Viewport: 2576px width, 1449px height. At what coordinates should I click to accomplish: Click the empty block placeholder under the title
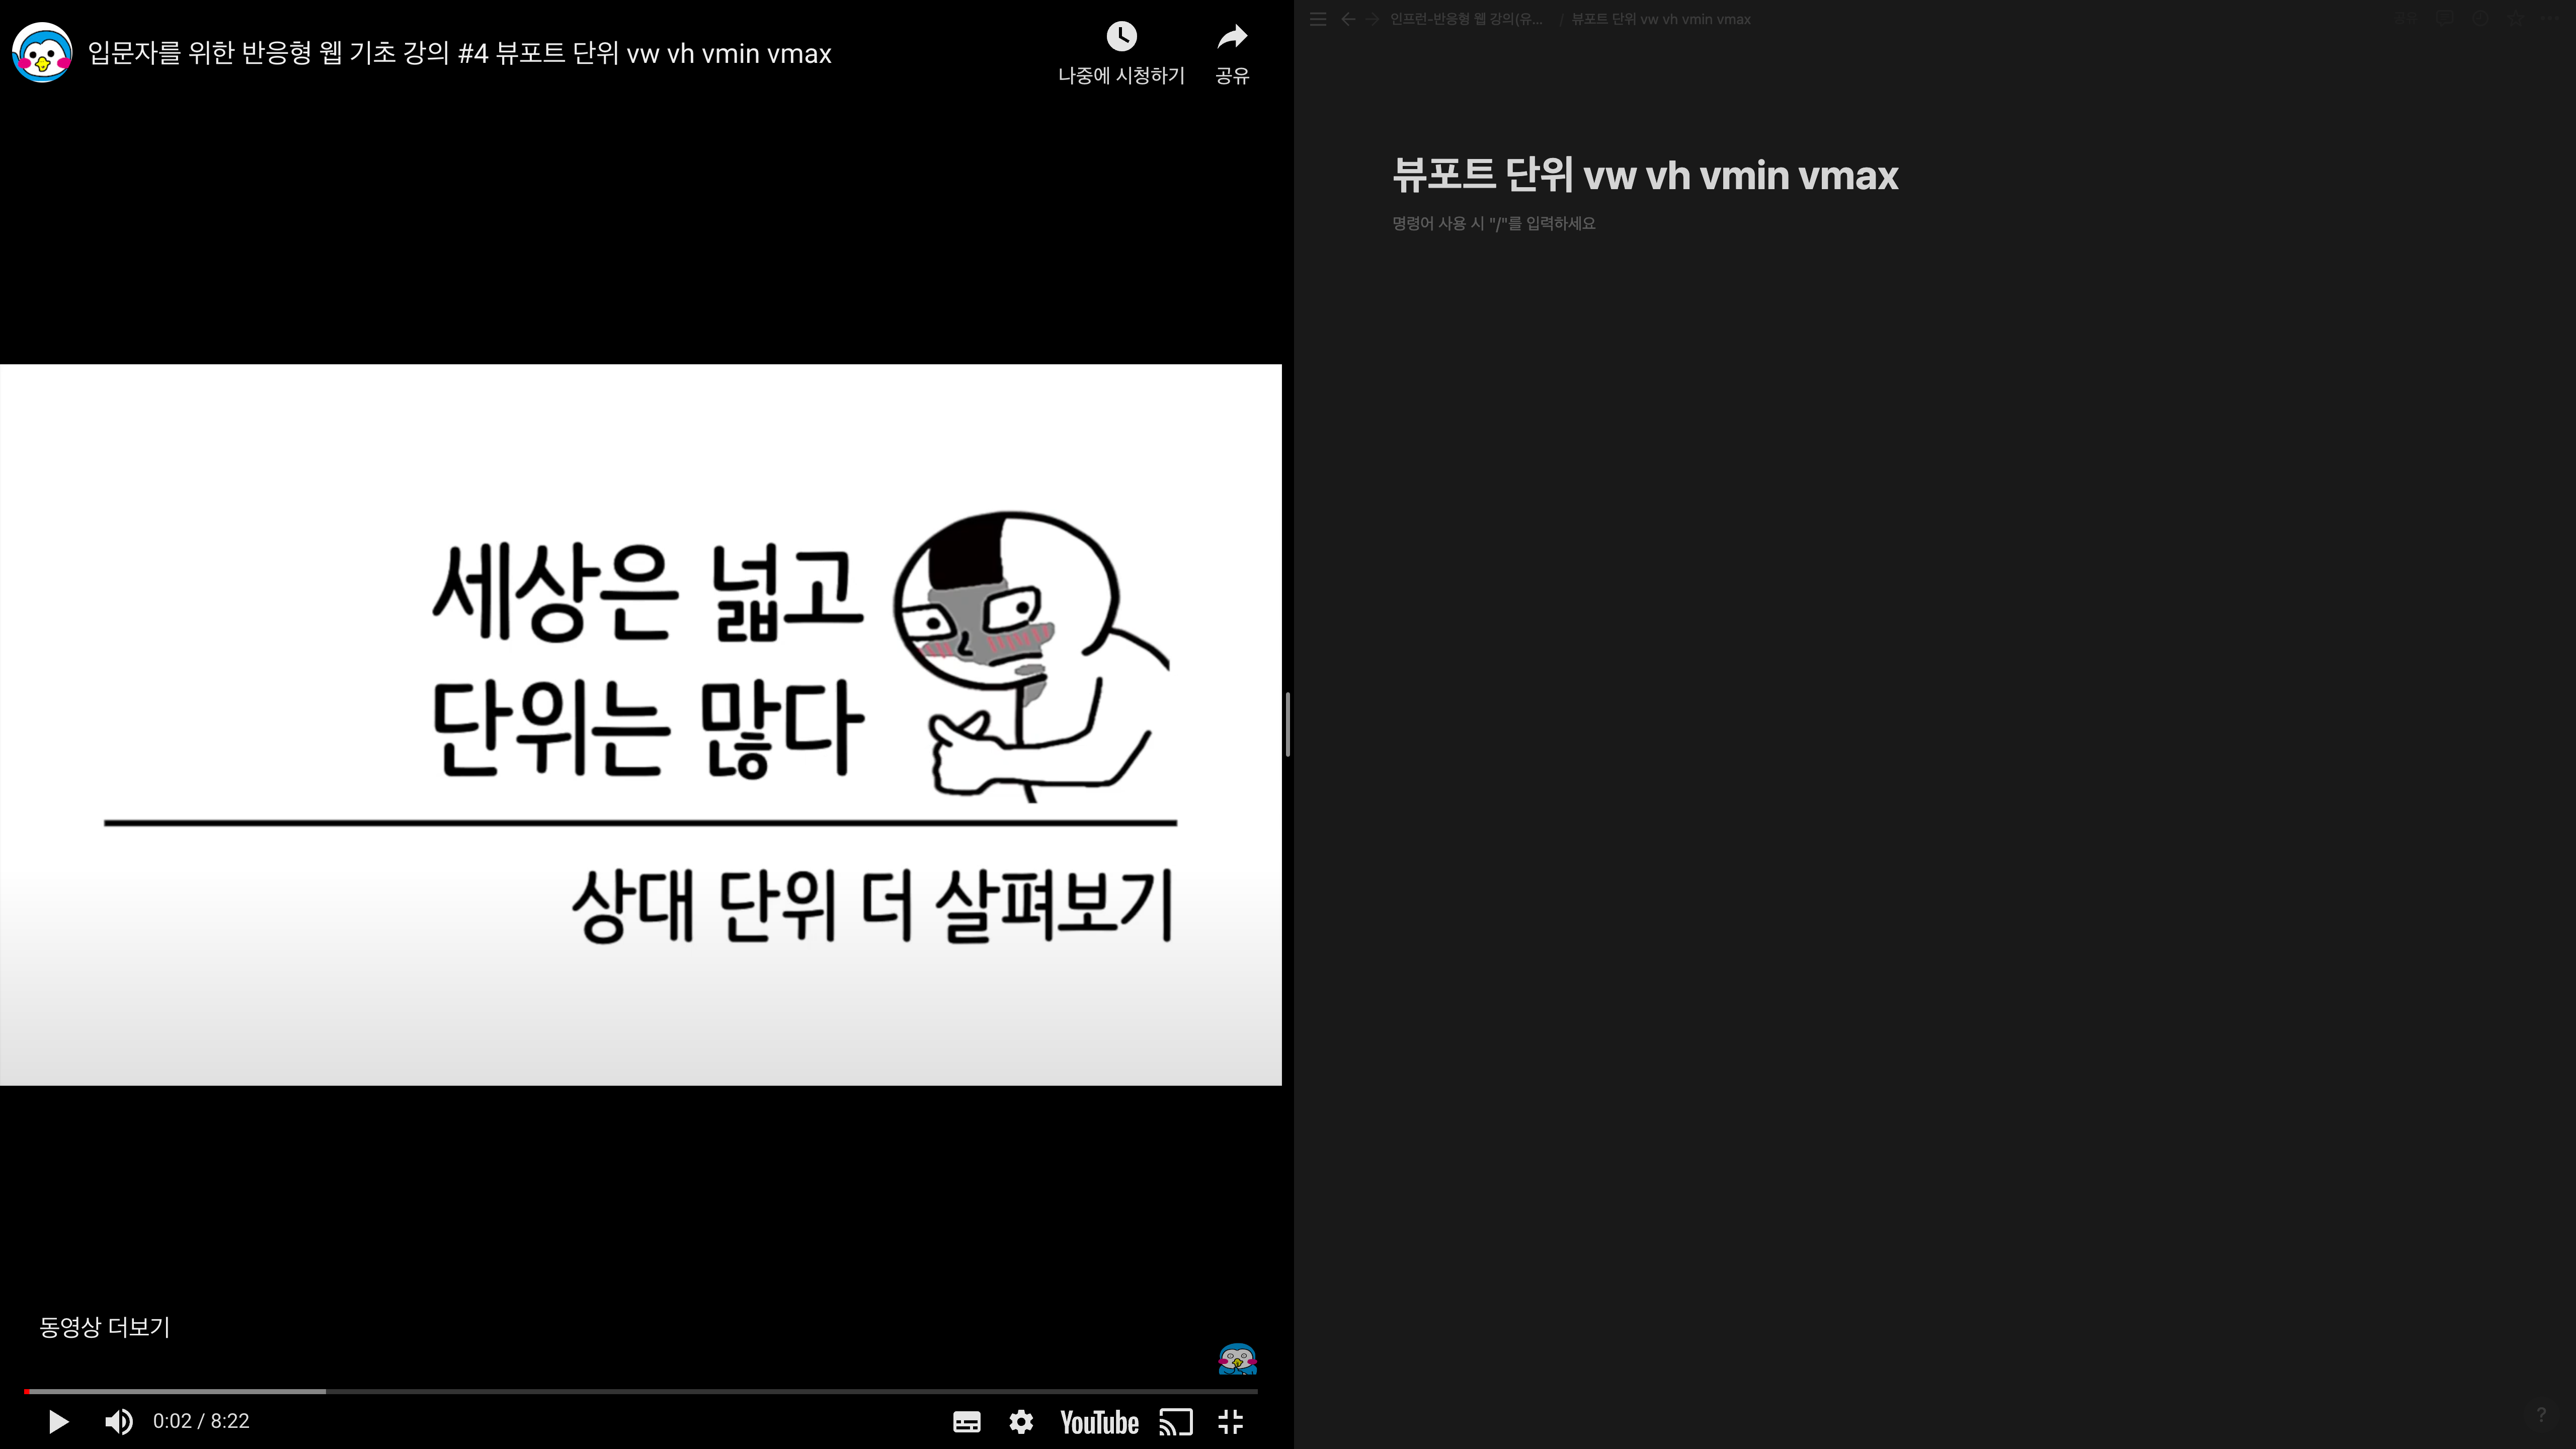coord(1494,223)
